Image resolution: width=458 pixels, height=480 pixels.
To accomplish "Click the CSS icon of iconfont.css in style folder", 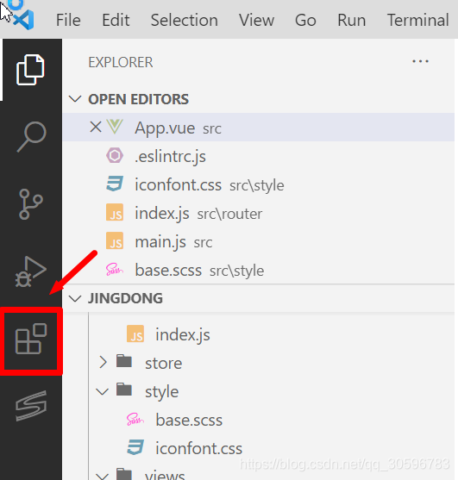I will tap(135, 447).
